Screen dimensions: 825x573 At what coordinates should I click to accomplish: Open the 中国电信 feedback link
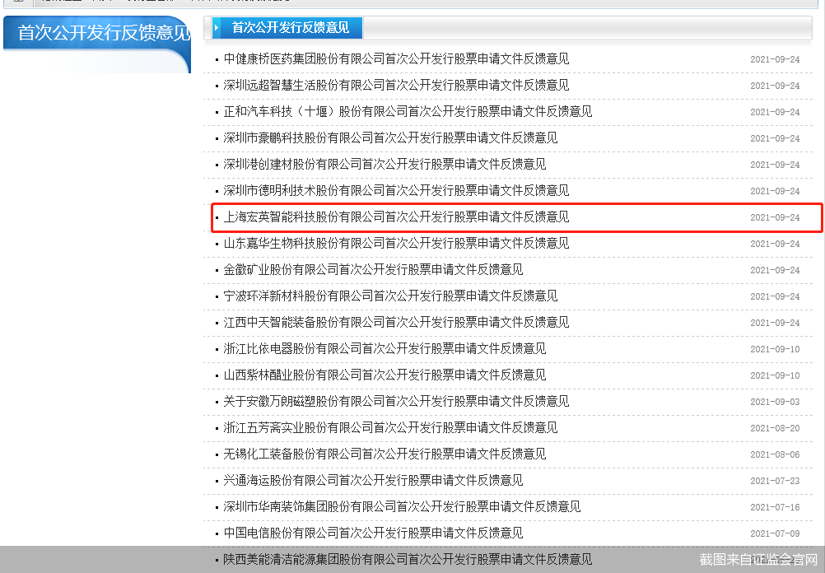tap(373, 533)
